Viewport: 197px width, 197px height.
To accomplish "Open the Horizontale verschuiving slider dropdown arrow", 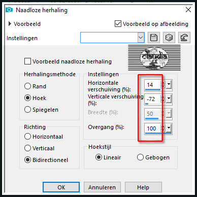I will click(169, 84).
